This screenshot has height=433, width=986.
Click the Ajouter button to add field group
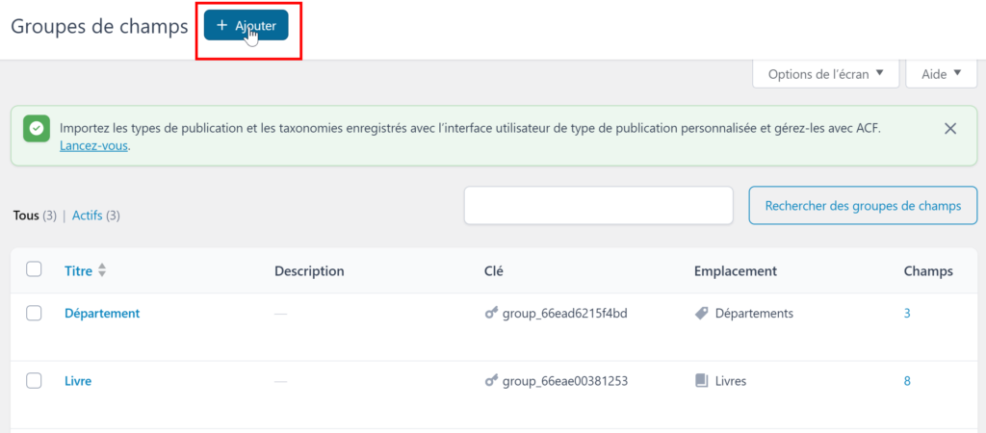246,25
